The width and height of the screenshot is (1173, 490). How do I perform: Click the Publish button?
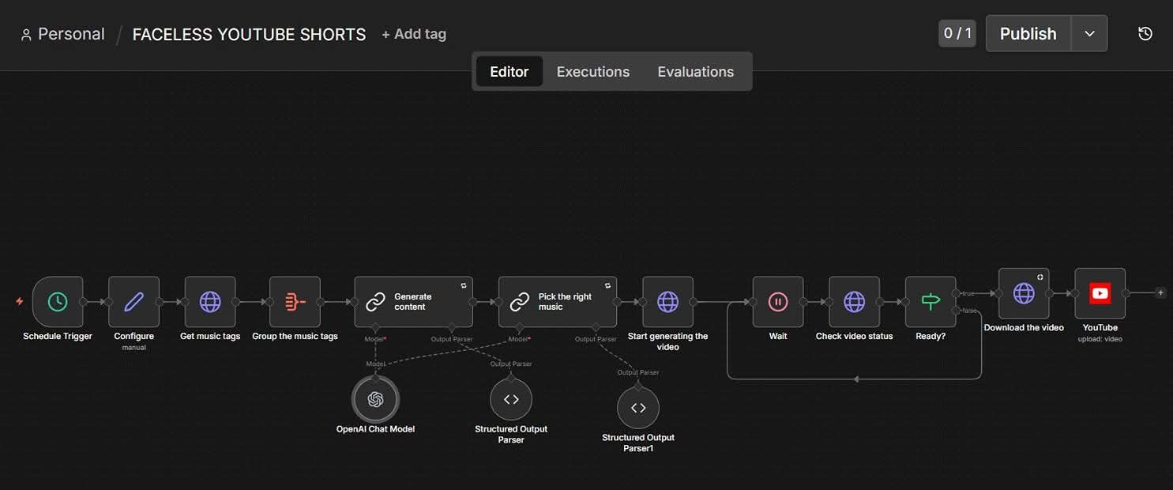tap(1028, 33)
